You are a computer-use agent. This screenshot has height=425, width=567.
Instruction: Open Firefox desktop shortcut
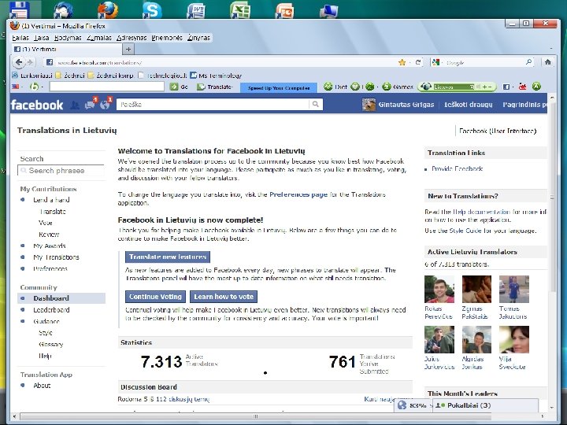coord(108,9)
